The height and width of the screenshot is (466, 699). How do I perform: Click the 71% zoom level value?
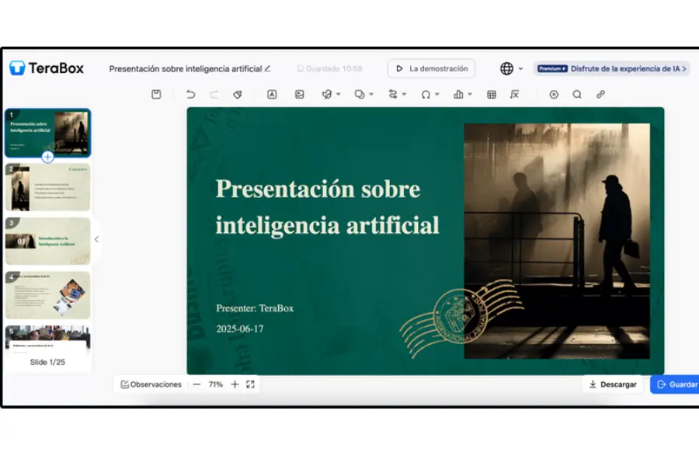point(216,384)
